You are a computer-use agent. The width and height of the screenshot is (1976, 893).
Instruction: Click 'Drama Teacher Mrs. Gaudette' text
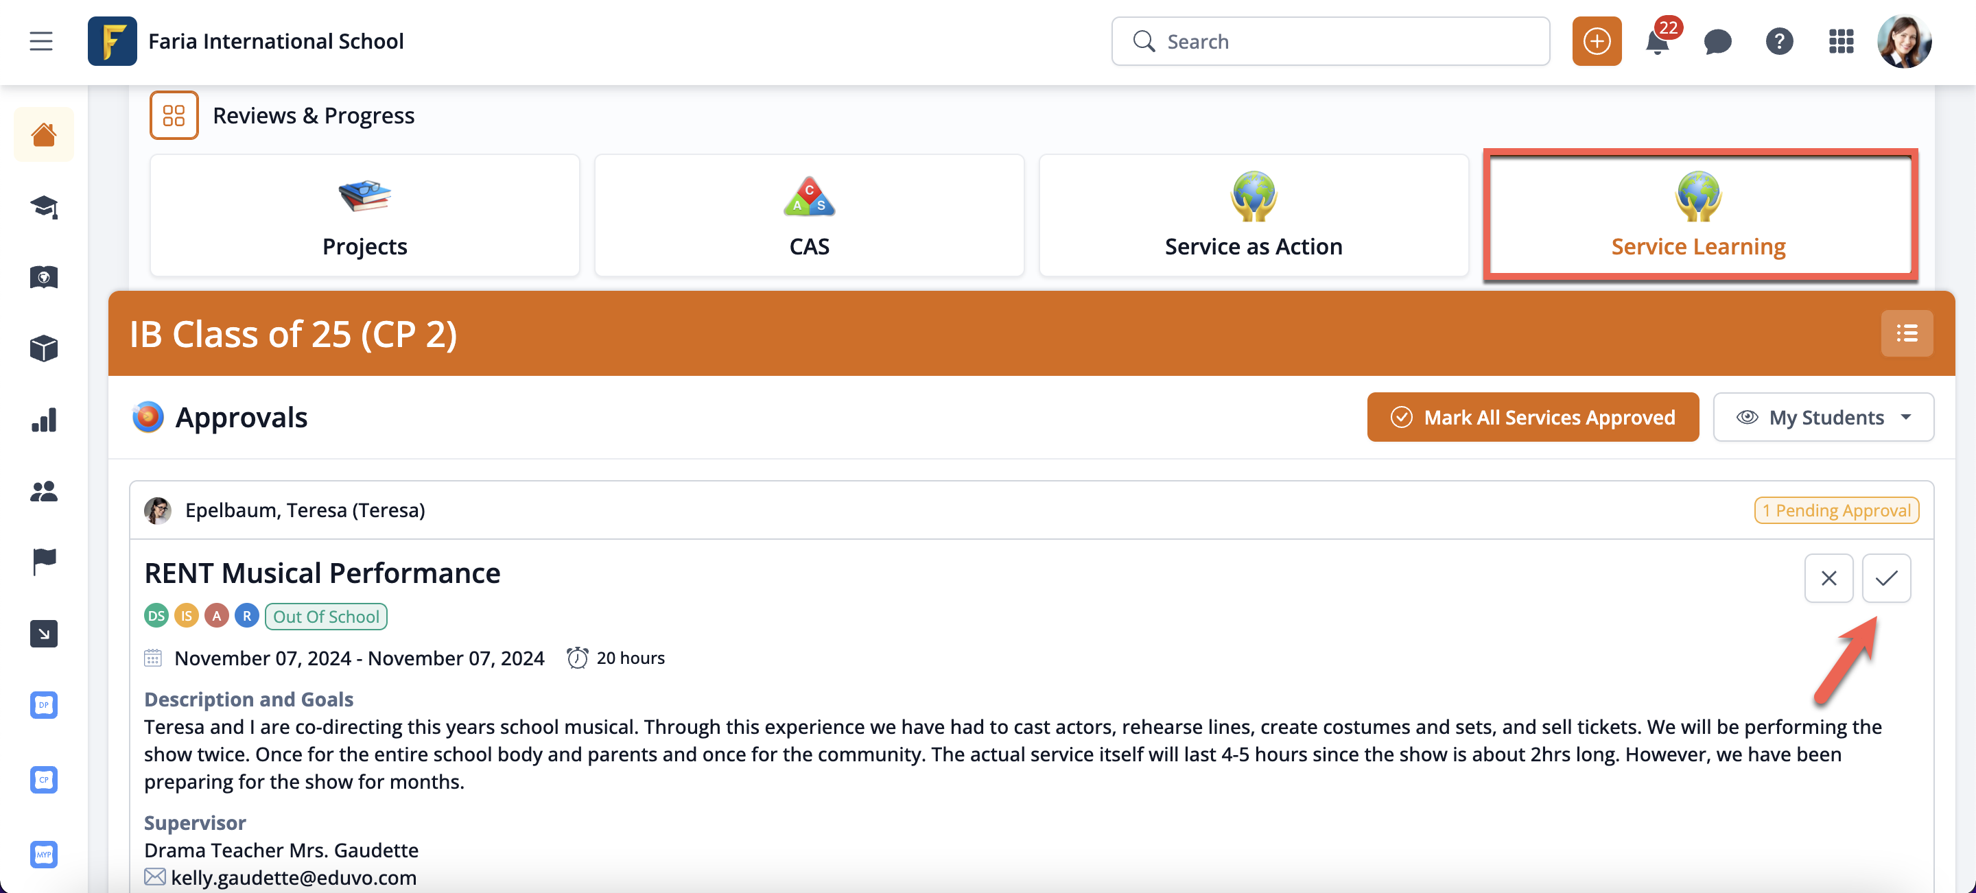pos(281,850)
